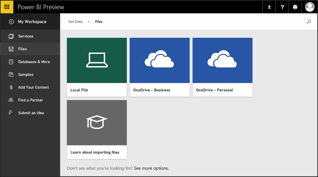Click the search magnifier icon
The image size is (318, 177).
pyautogui.click(x=308, y=22)
